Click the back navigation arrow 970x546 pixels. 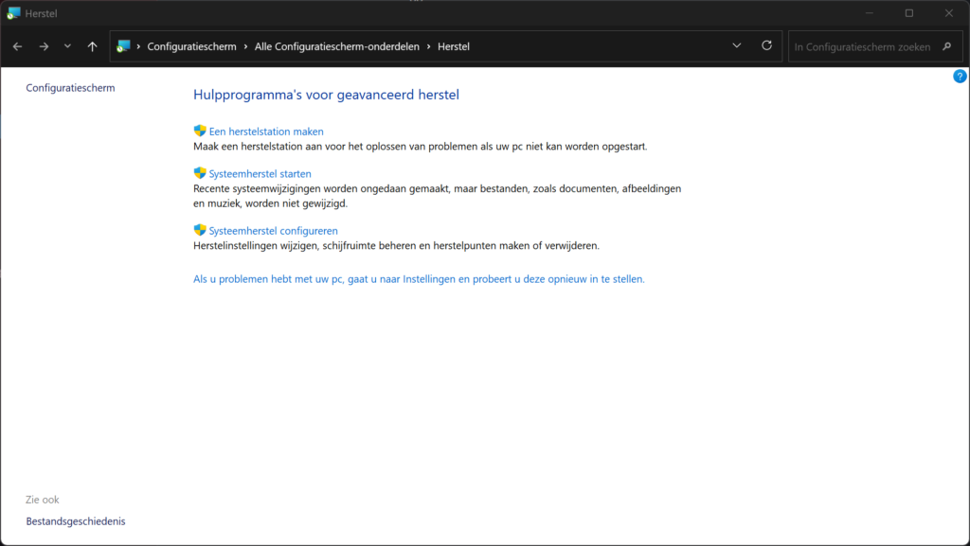(16, 45)
